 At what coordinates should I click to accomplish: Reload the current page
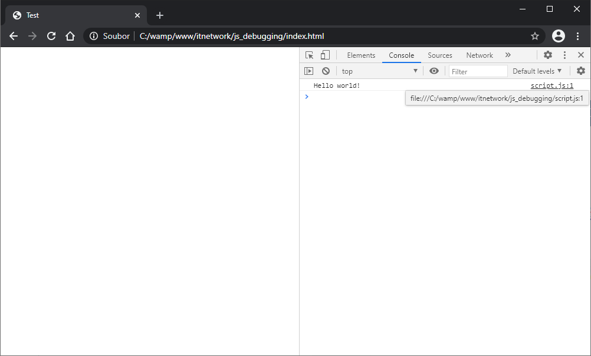point(51,36)
